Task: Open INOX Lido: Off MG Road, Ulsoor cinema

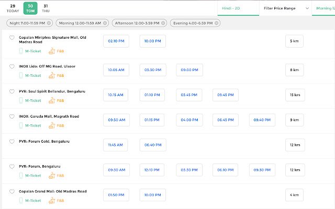Action: click(x=47, y=66)
